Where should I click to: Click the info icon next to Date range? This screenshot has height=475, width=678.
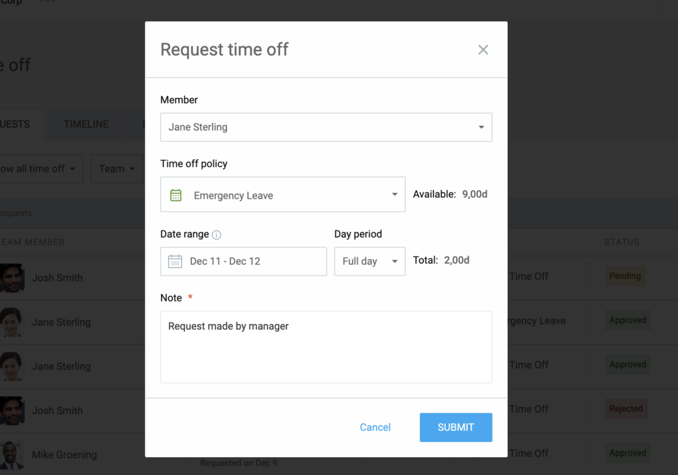(x=217, y=235)
